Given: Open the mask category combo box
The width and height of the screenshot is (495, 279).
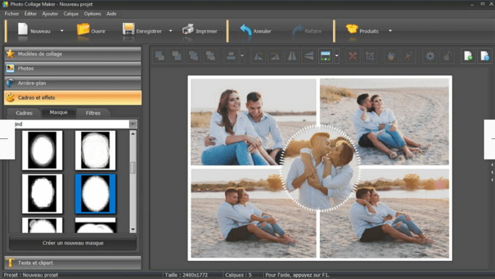Looking at the screenshot, I should click(133, 124).
